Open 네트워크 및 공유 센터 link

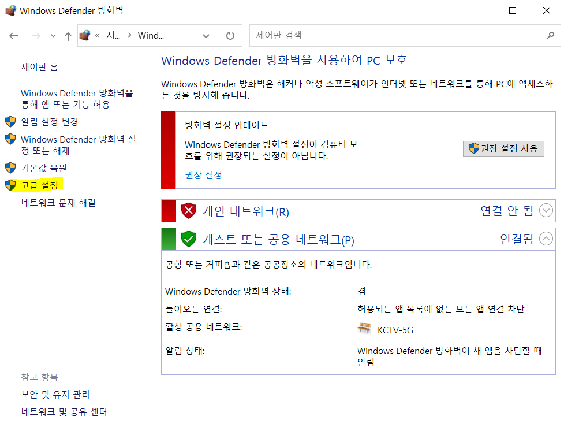[x=64, y=411]
